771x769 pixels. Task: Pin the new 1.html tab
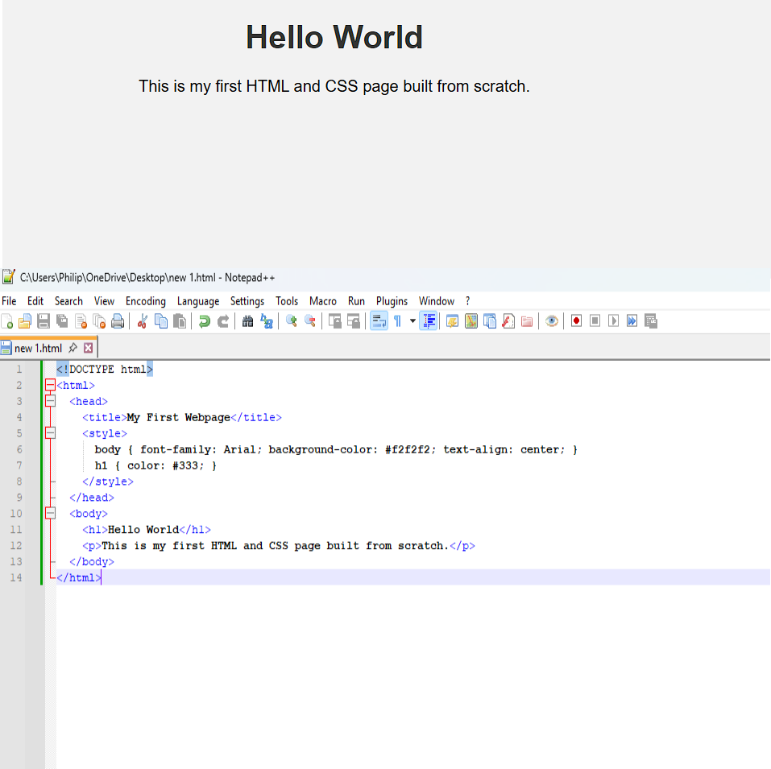(73, 348)
